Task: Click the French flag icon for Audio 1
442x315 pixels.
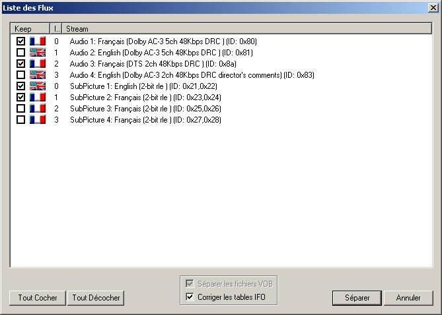Action: [x=37, y=41]
